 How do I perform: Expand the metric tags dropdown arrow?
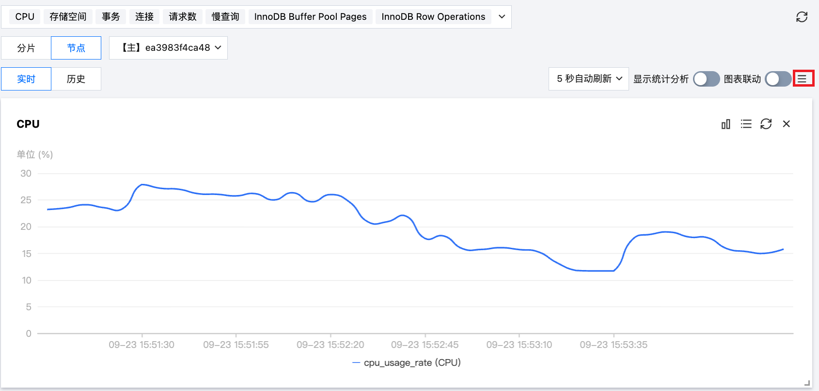click(x=502, y=17)
